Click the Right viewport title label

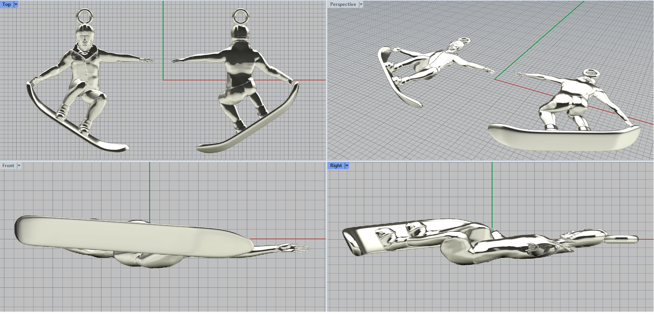pyautogui.click(x=336, y=166)
